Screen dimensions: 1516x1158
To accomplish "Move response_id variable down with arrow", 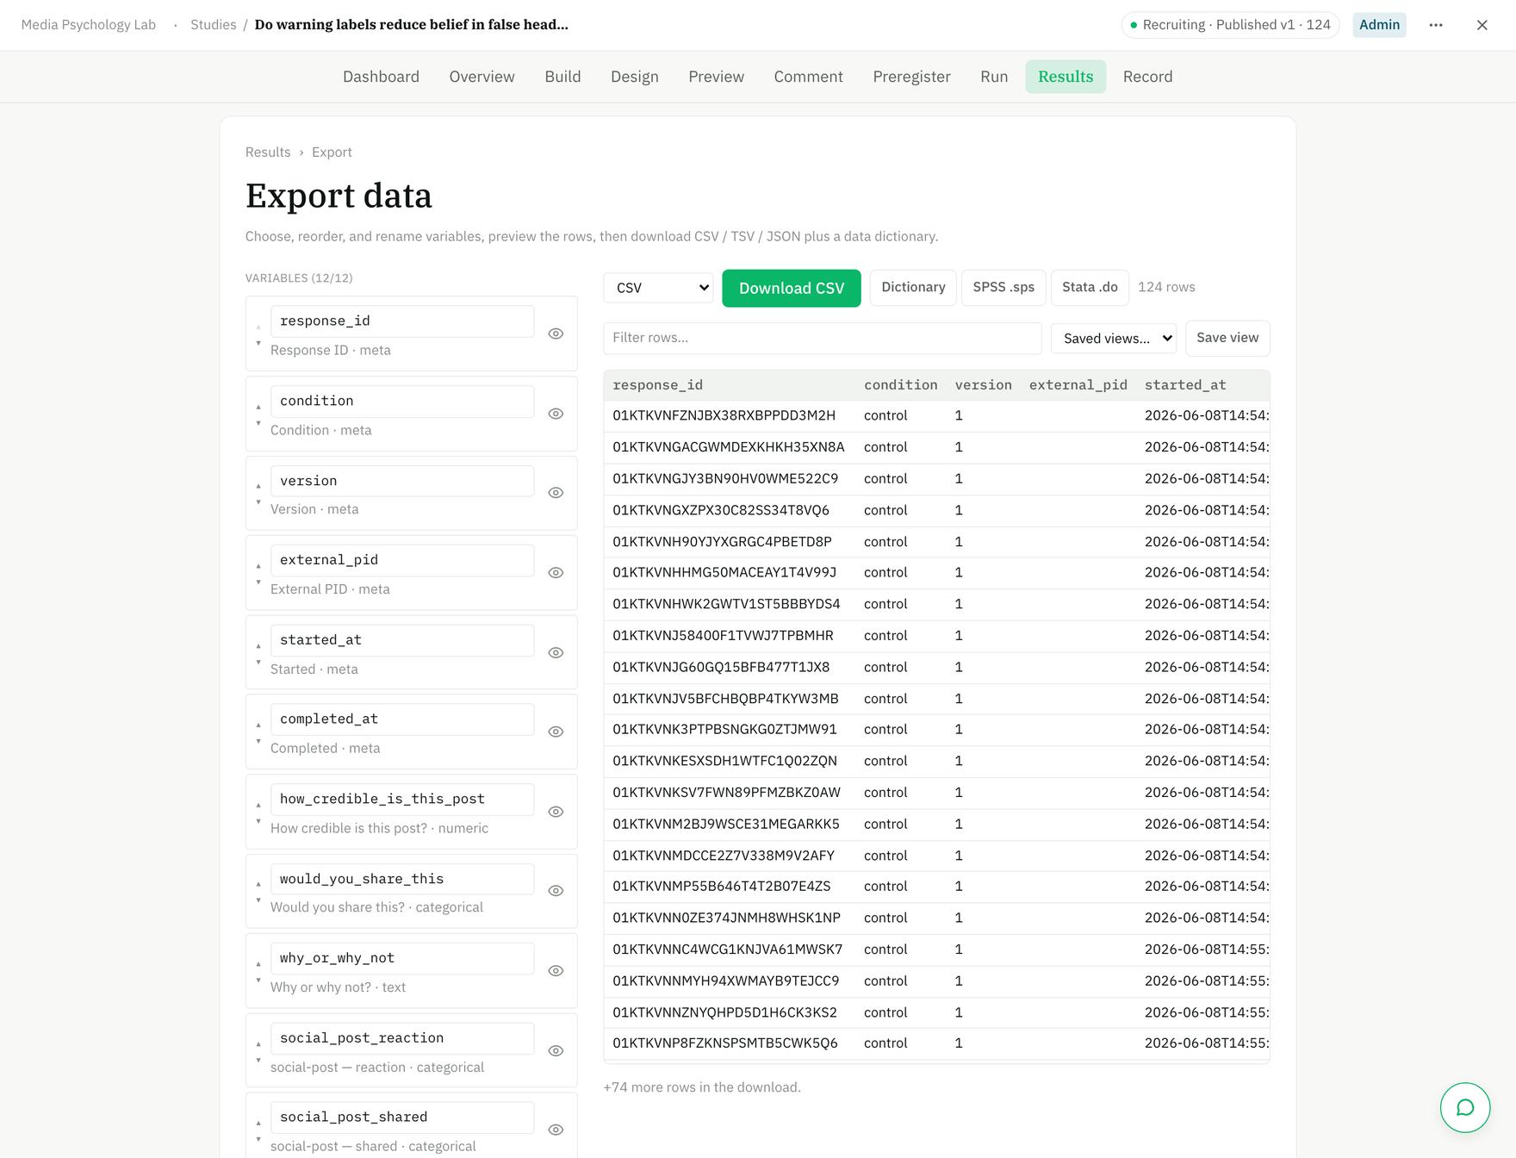I will pyautogui.click(x=258, y=343).
